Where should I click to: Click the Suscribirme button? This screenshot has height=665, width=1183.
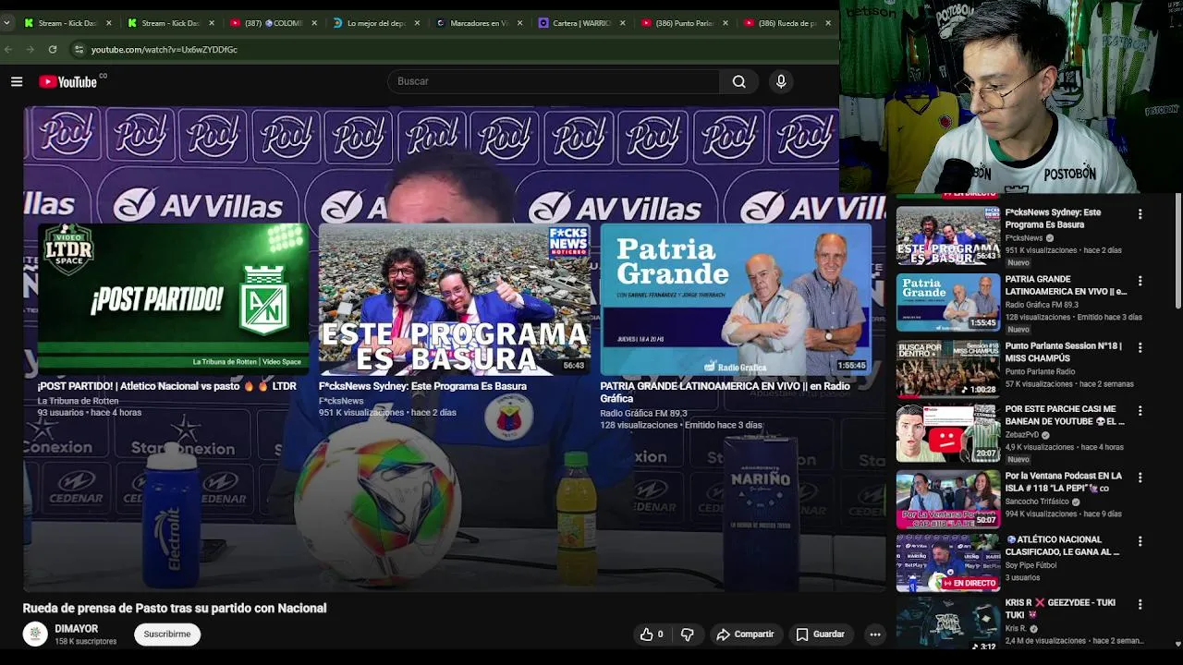(x=167, y=635)
